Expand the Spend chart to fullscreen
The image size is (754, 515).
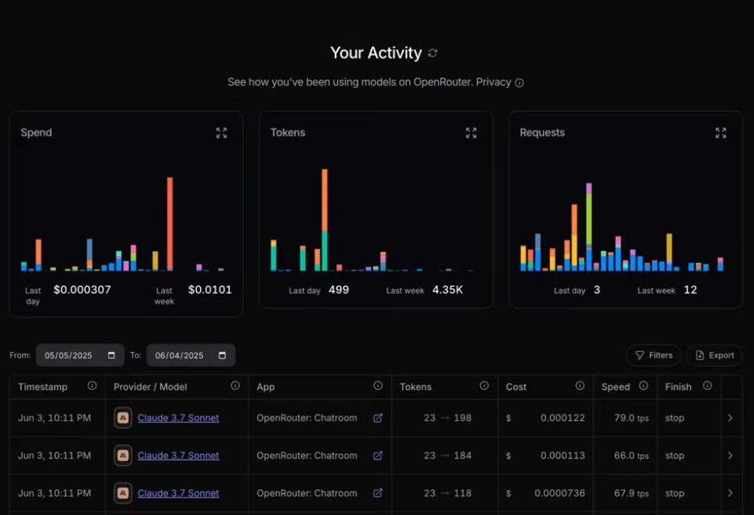[x=221, y=133]
